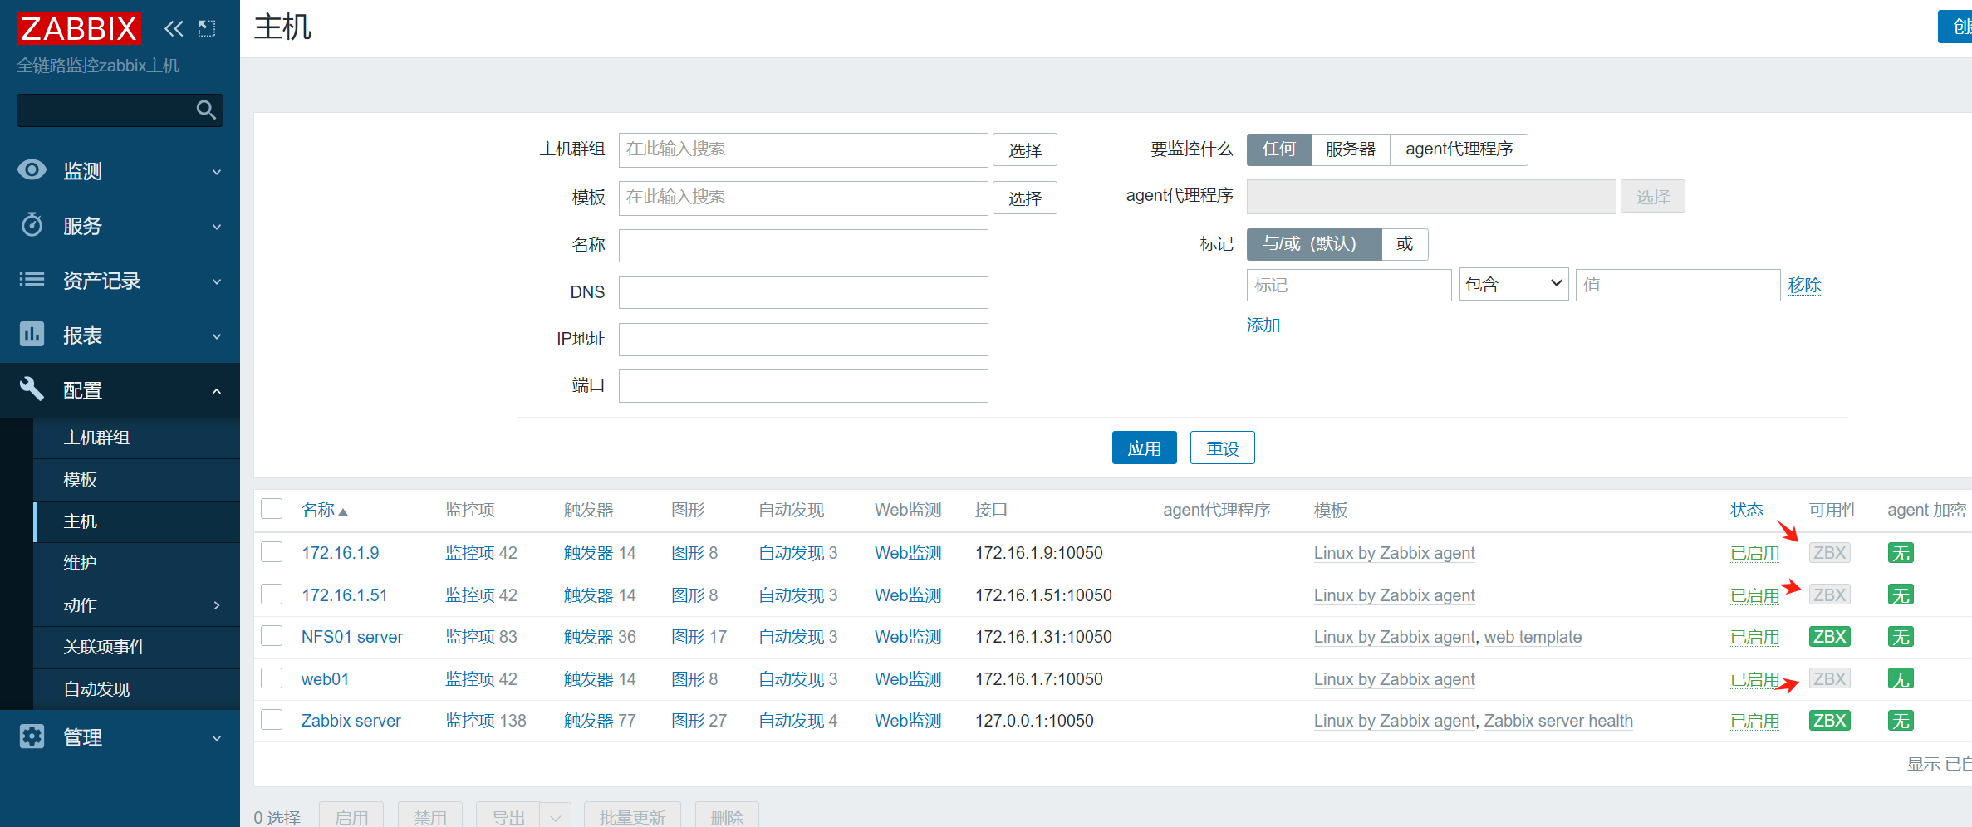1972x827 pixels.
Task: Sort hosts by 名称 column
Action: pyautogui.click(x=324, y=510)
